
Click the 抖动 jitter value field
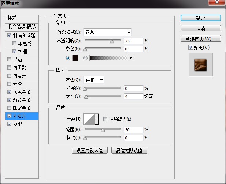point(134,138)
